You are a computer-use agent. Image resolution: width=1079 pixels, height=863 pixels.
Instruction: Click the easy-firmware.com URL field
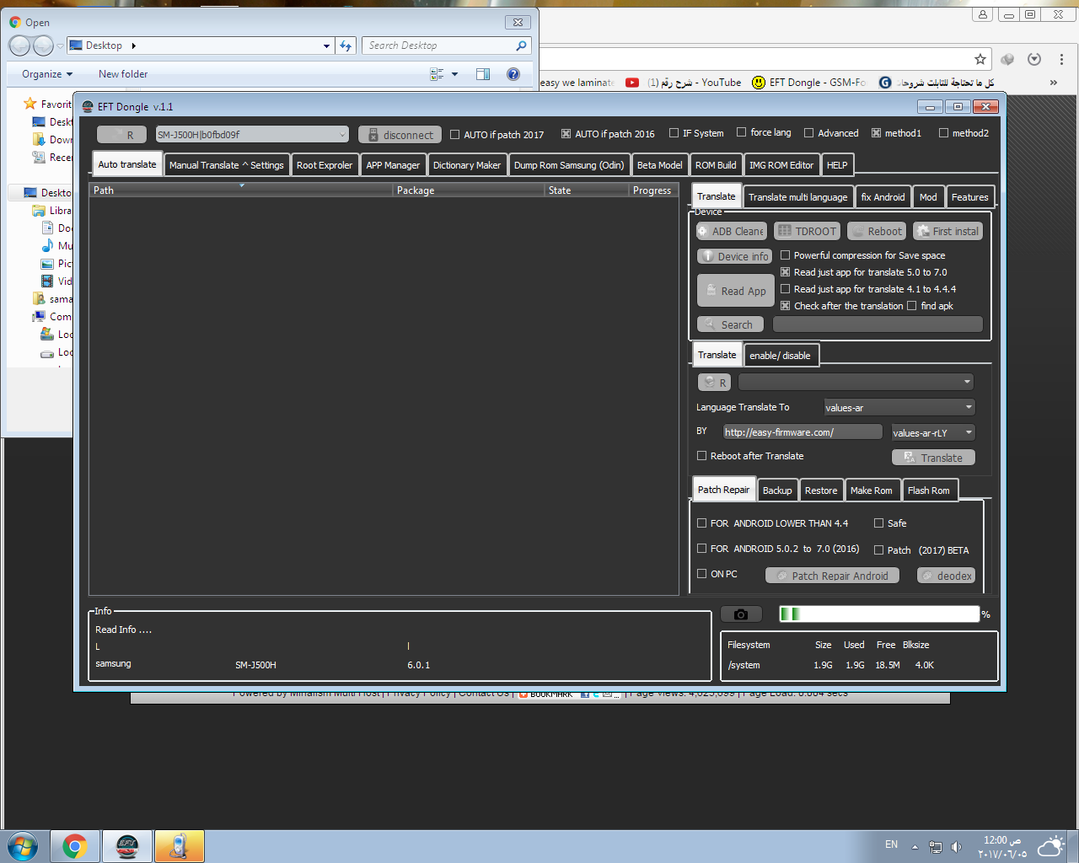pos(803,432)
